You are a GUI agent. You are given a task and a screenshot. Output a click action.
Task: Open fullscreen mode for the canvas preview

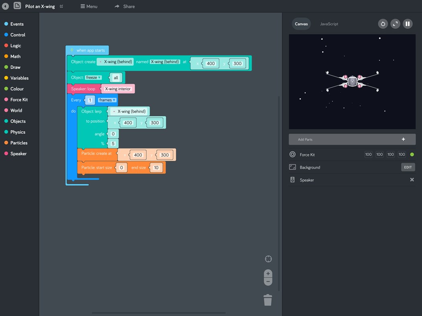pyautogui.click(x=395, y=24)
